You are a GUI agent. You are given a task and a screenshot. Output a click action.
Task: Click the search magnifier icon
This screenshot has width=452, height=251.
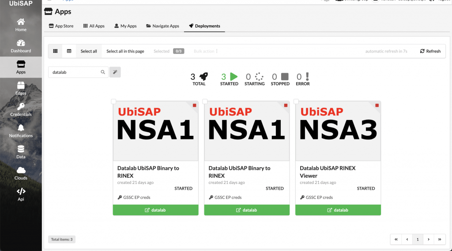coord(103,72)
